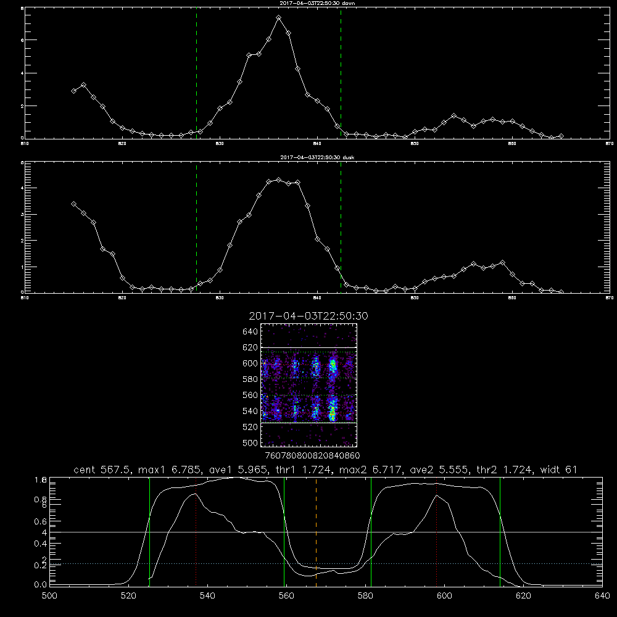Click the '520' y-axis label of heatmap
Image resolution: width=617 pixels, height=617 pixels.
click(x=251, y=427)
